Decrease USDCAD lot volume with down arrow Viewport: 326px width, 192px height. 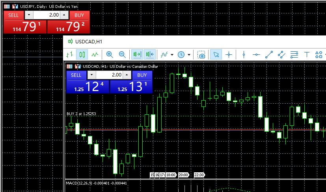pyautogui.click(x=92, y=75)
